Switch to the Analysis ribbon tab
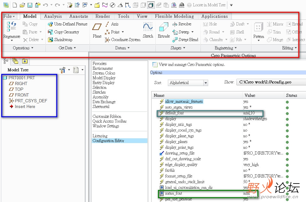The image size is (306, 202). (53, 16)
